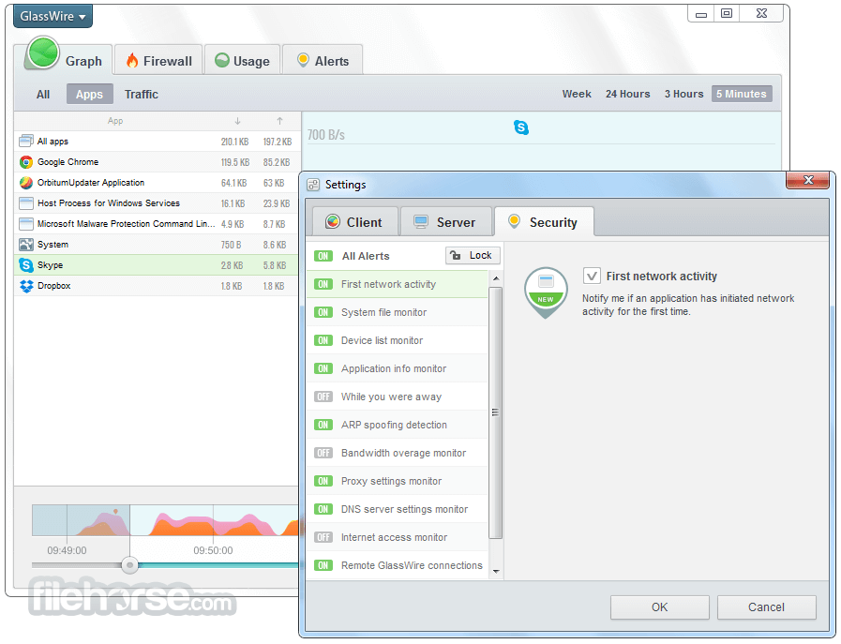
Task: Open the GlassWire dropdown menu
Action: 53,16
